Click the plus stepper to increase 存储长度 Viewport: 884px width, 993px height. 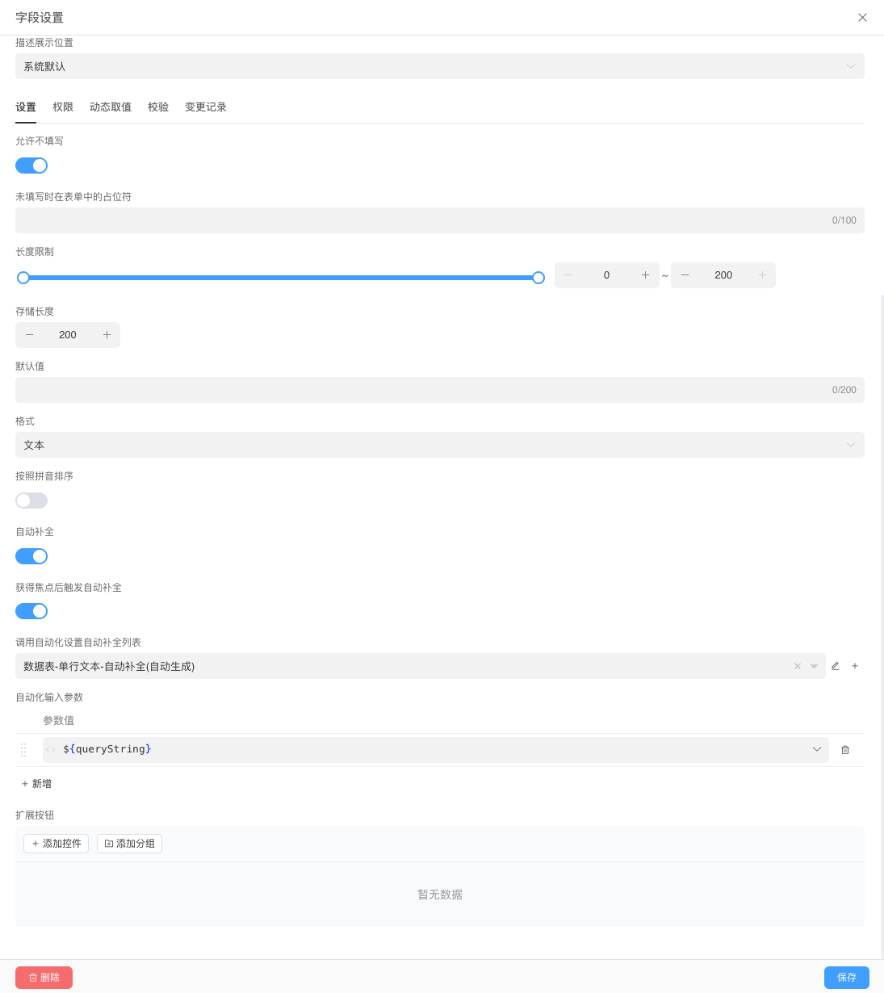[106, 334]
